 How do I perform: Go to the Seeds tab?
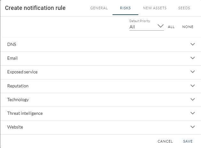click(184, 8)
